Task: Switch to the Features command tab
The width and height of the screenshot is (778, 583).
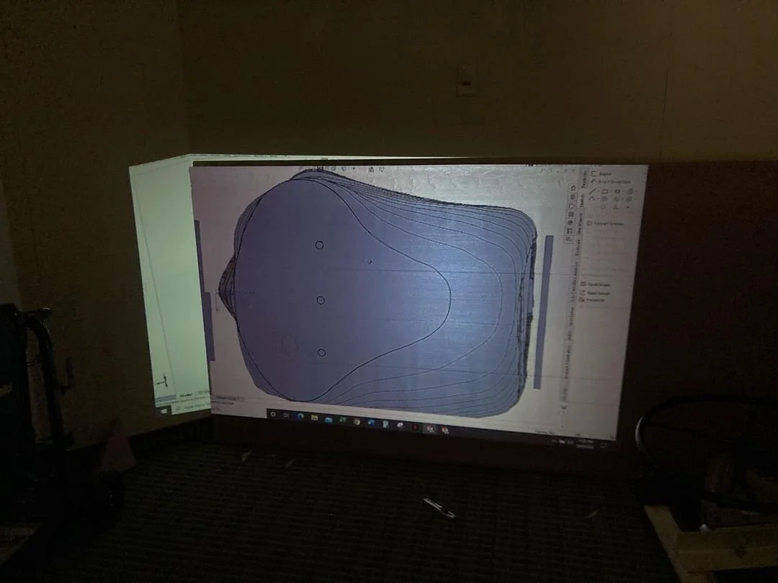Action: click(x=584, y=180)
